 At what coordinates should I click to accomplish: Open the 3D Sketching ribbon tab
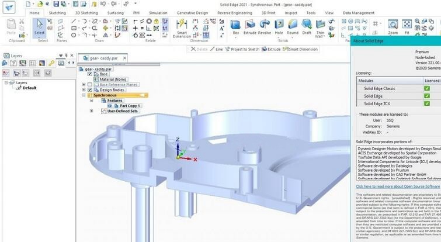(x=86, y=13)
